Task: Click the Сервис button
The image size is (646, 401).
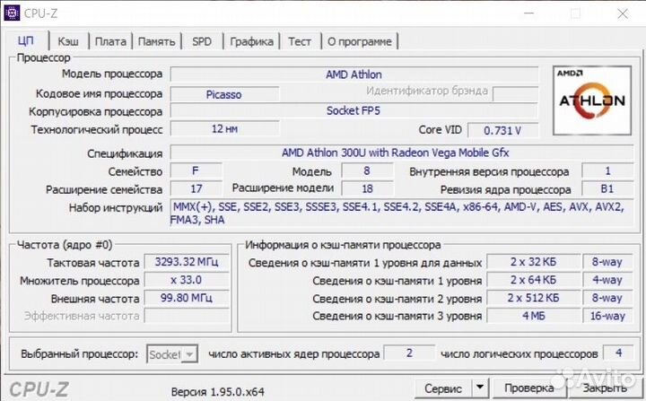Action: click(443, 388)
